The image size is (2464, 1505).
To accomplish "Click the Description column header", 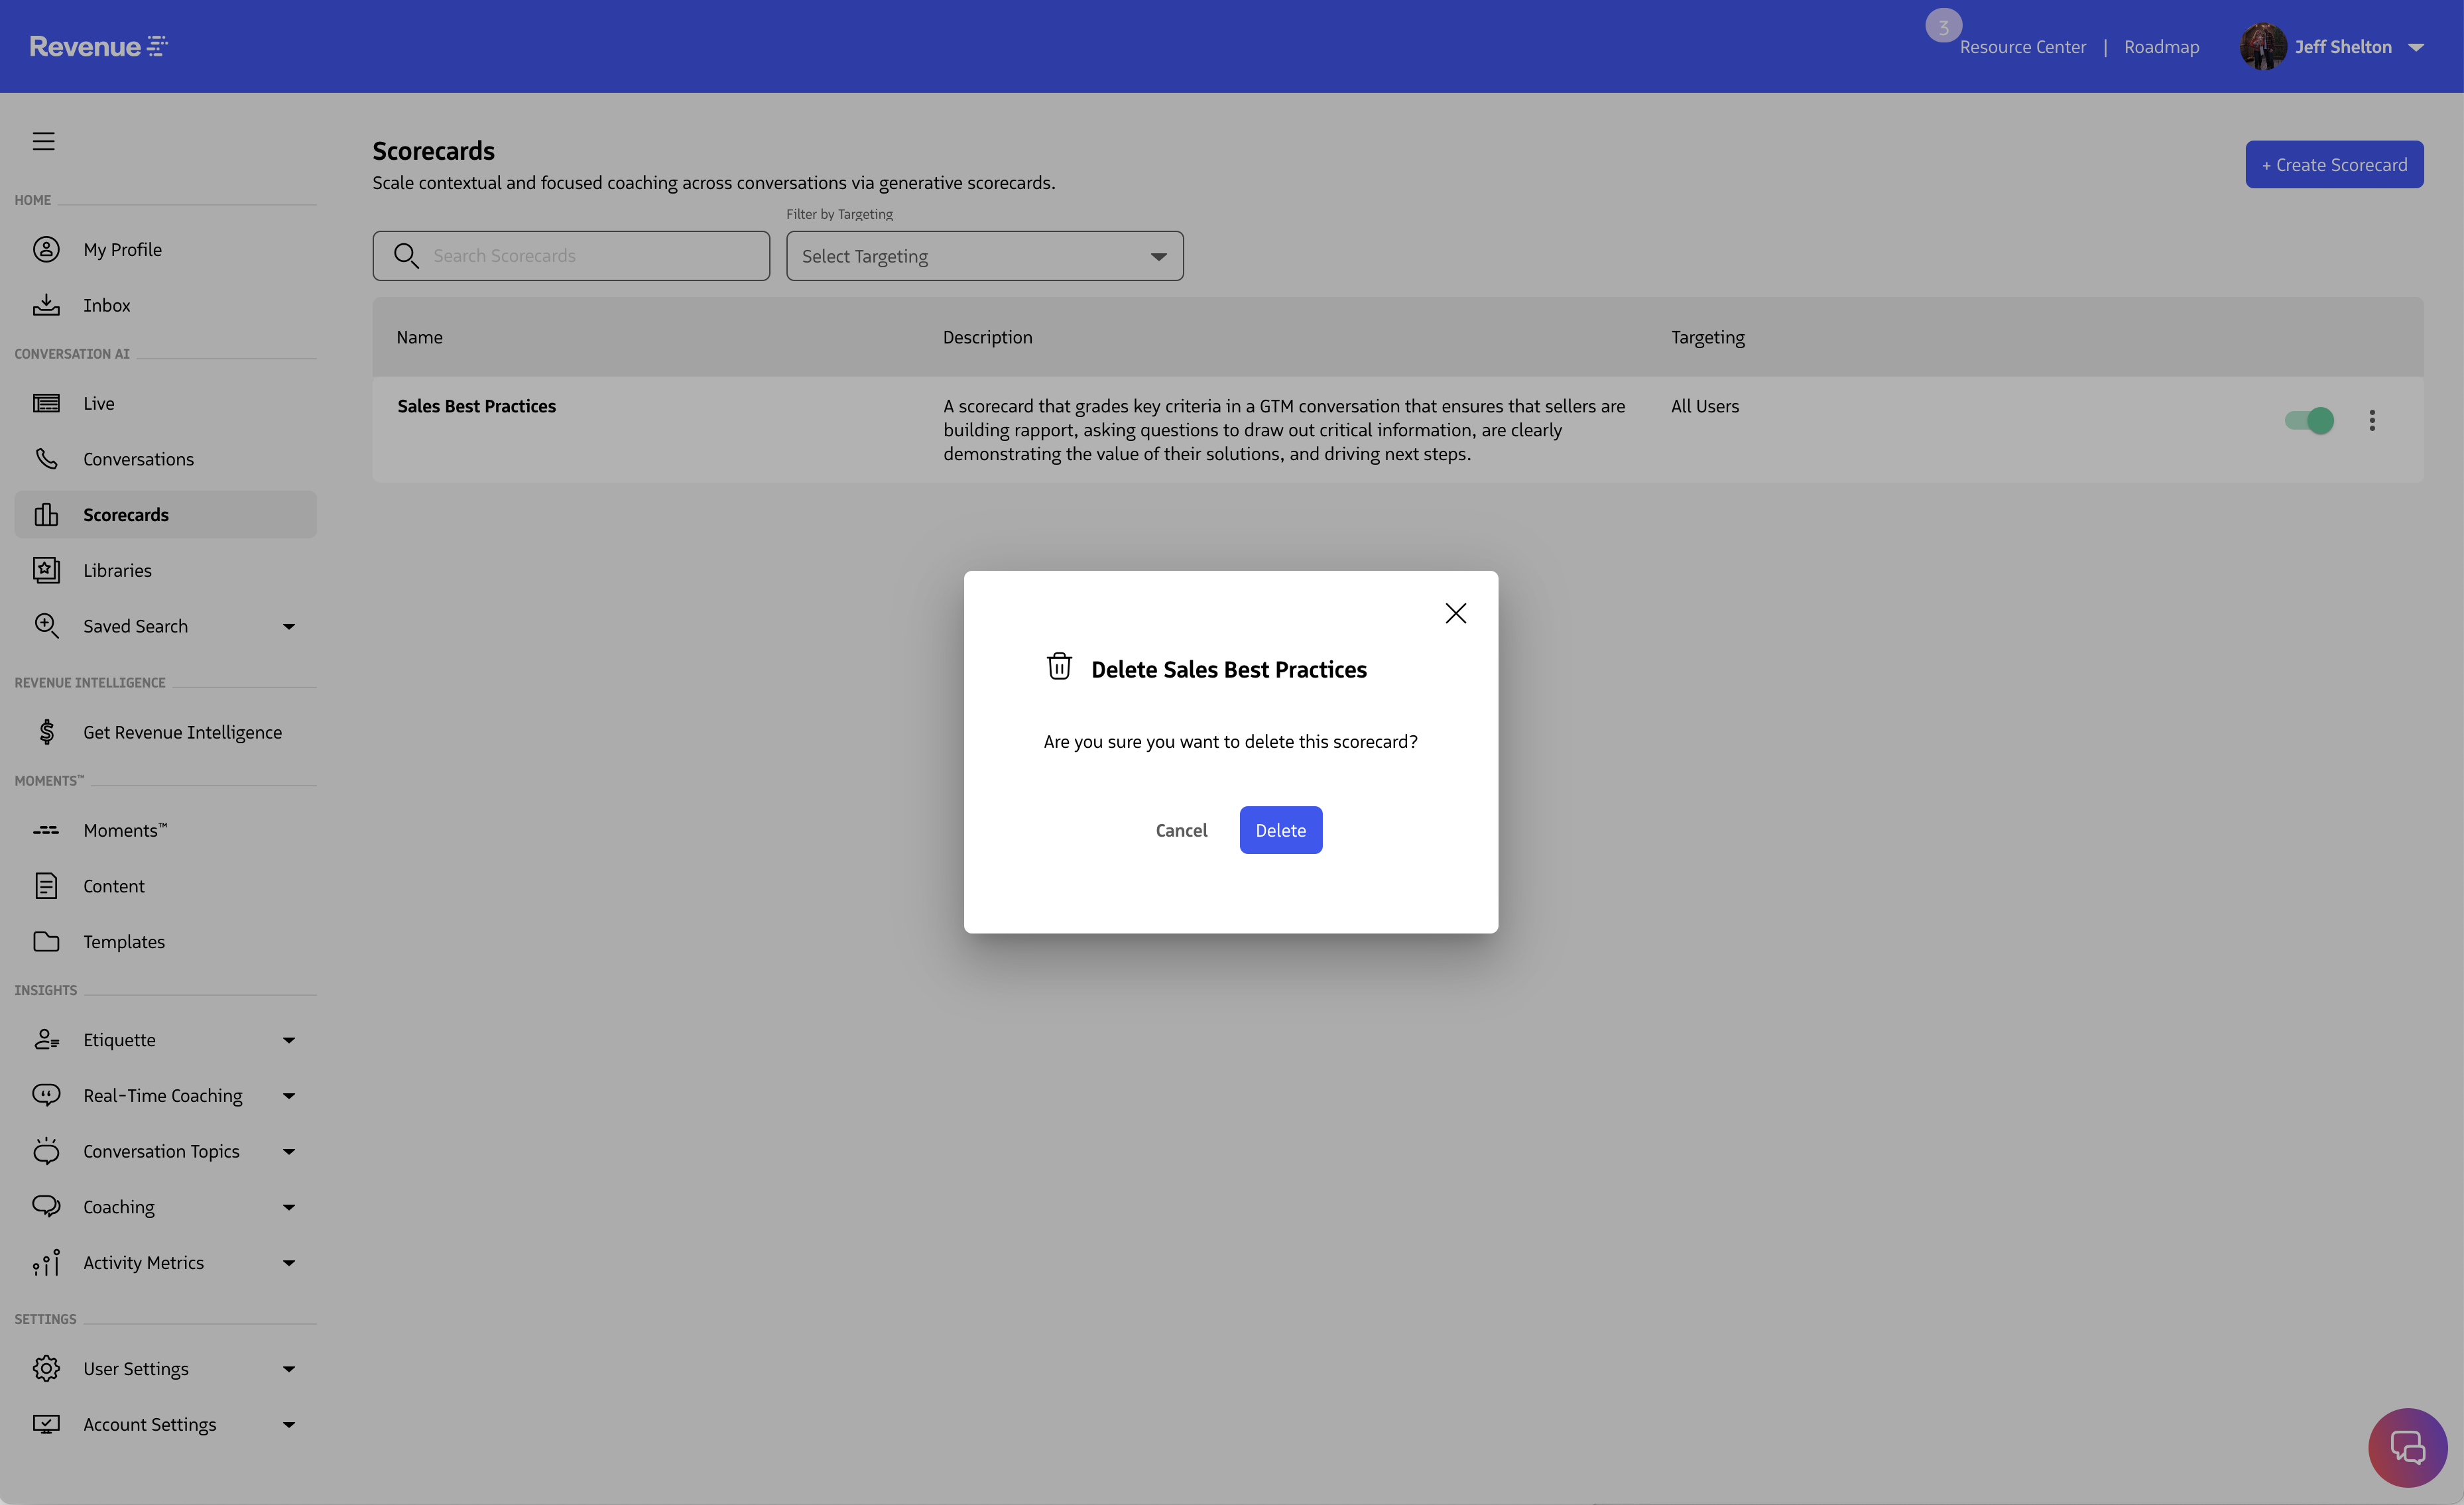I will point(987,337).
